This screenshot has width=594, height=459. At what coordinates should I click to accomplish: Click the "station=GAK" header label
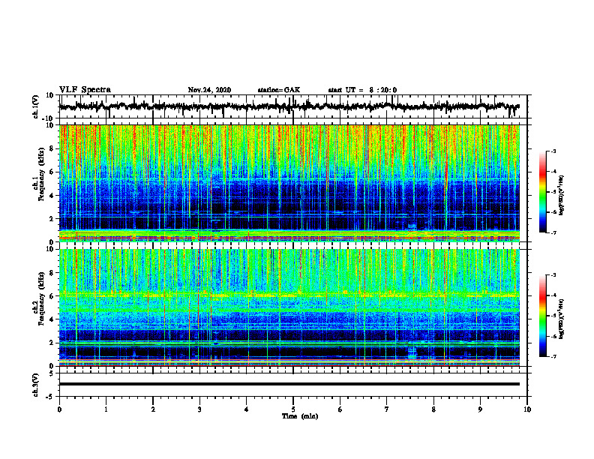point(279,90)
